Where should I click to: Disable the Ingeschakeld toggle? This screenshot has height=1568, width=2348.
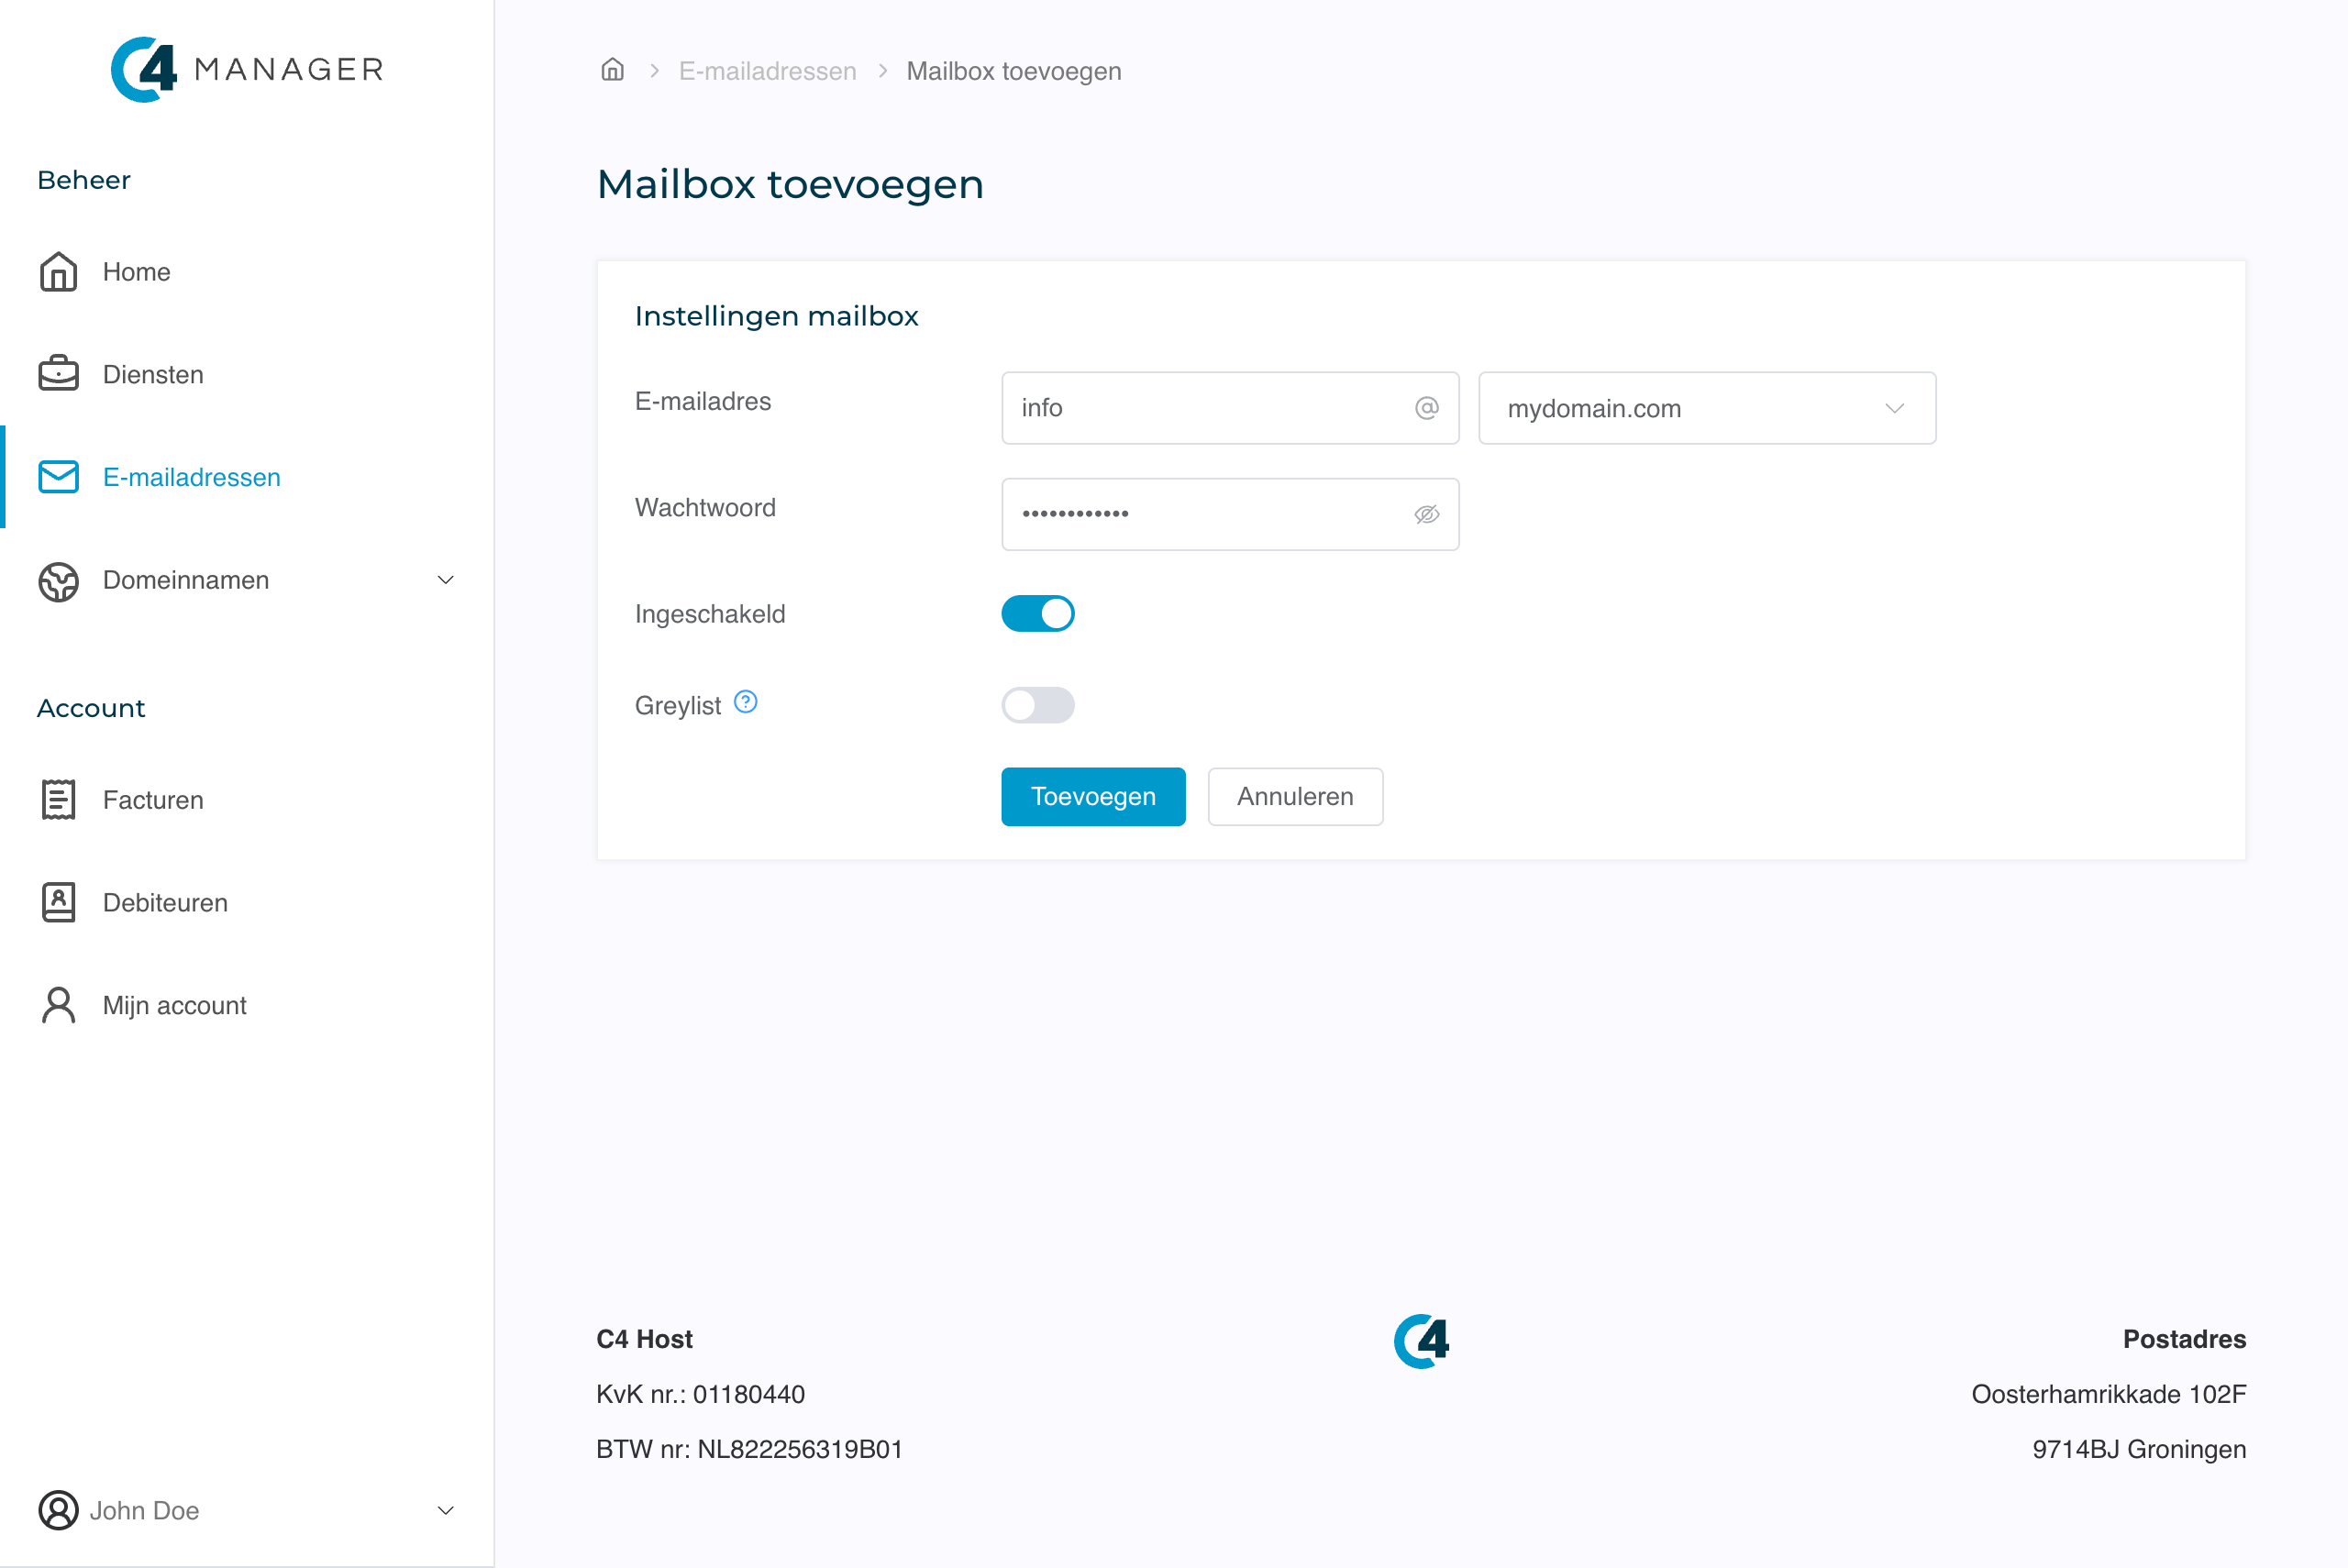pos(1038,613)
